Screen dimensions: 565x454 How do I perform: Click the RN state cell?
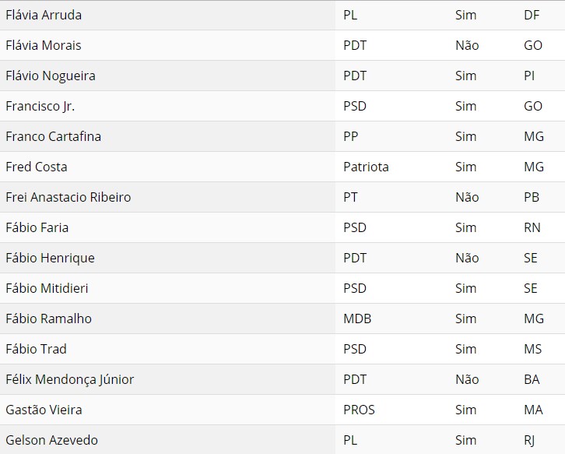pos(532,227)
